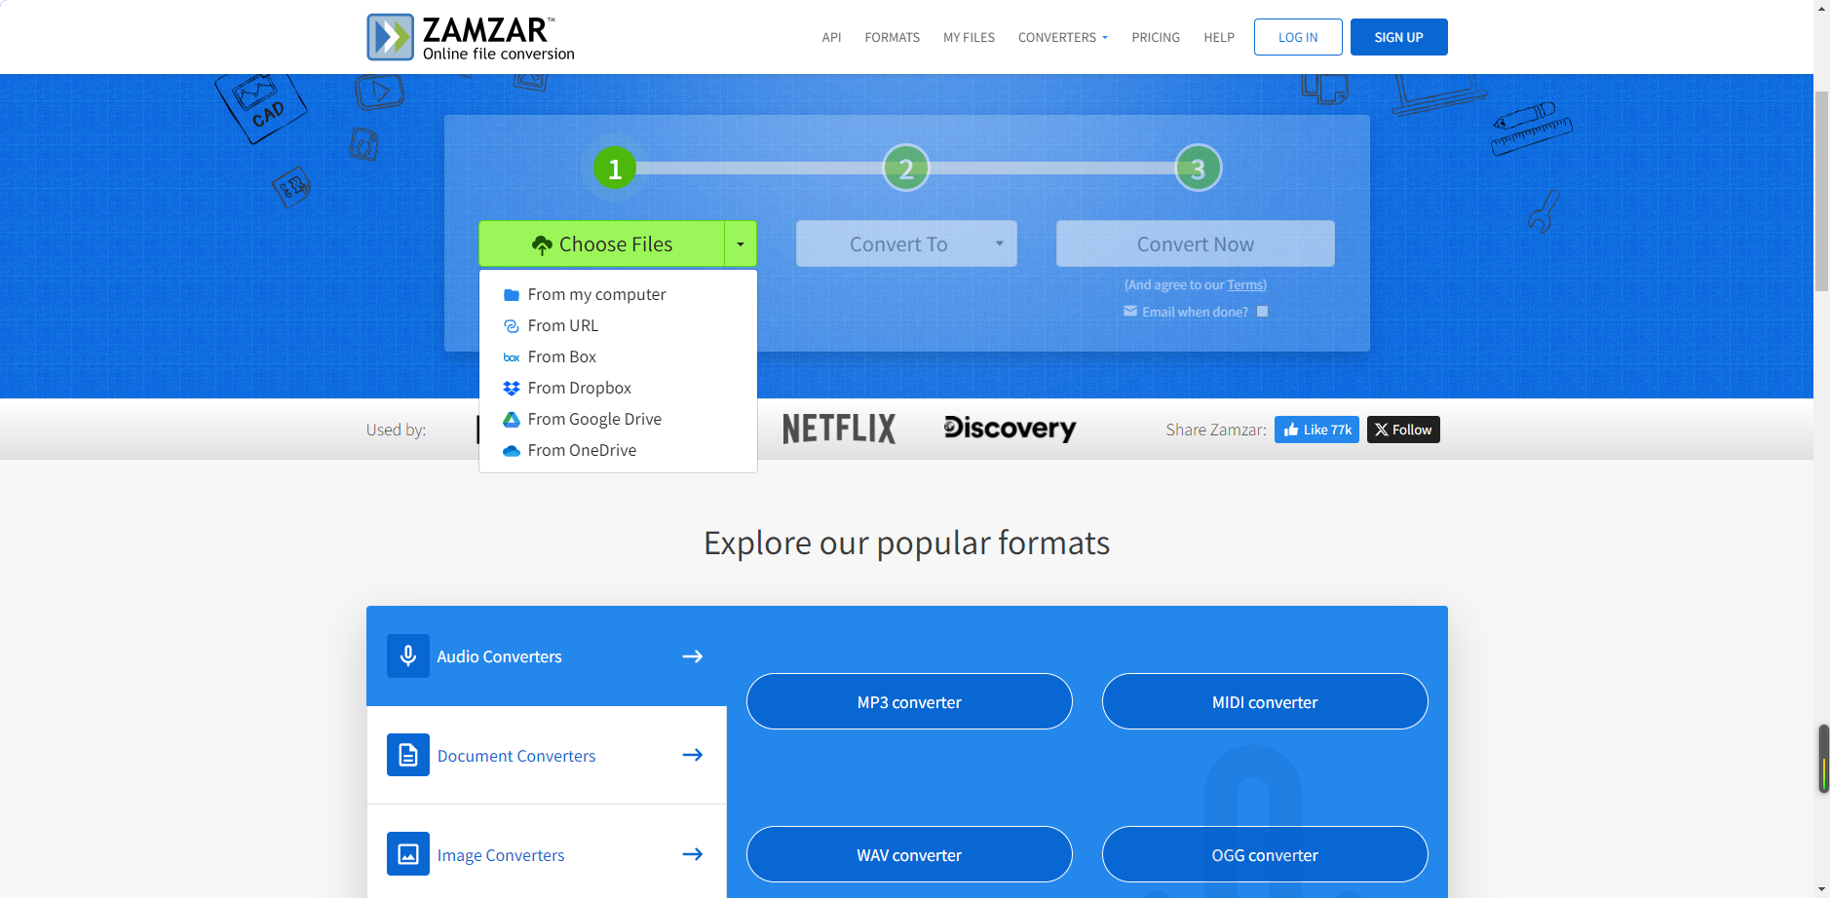Open the Convert To dropdown

click(906, 244)
